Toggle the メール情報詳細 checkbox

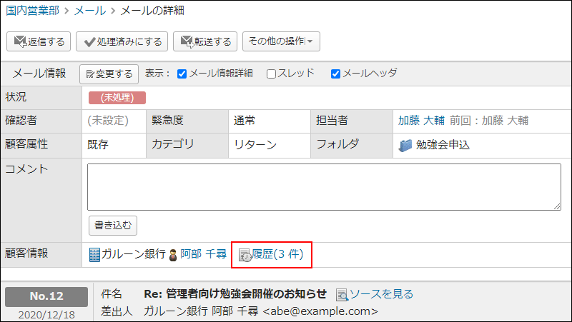coord(182,74)
